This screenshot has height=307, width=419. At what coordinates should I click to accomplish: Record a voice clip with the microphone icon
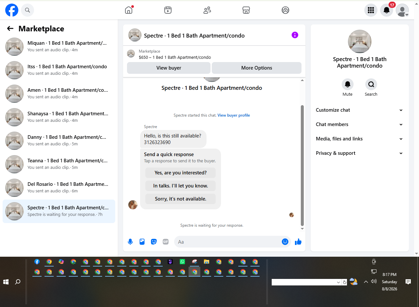tap(130, 242)
